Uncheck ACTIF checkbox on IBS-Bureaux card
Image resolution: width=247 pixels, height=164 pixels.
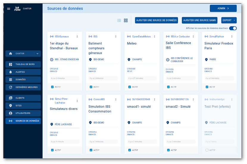pos(52,87)
